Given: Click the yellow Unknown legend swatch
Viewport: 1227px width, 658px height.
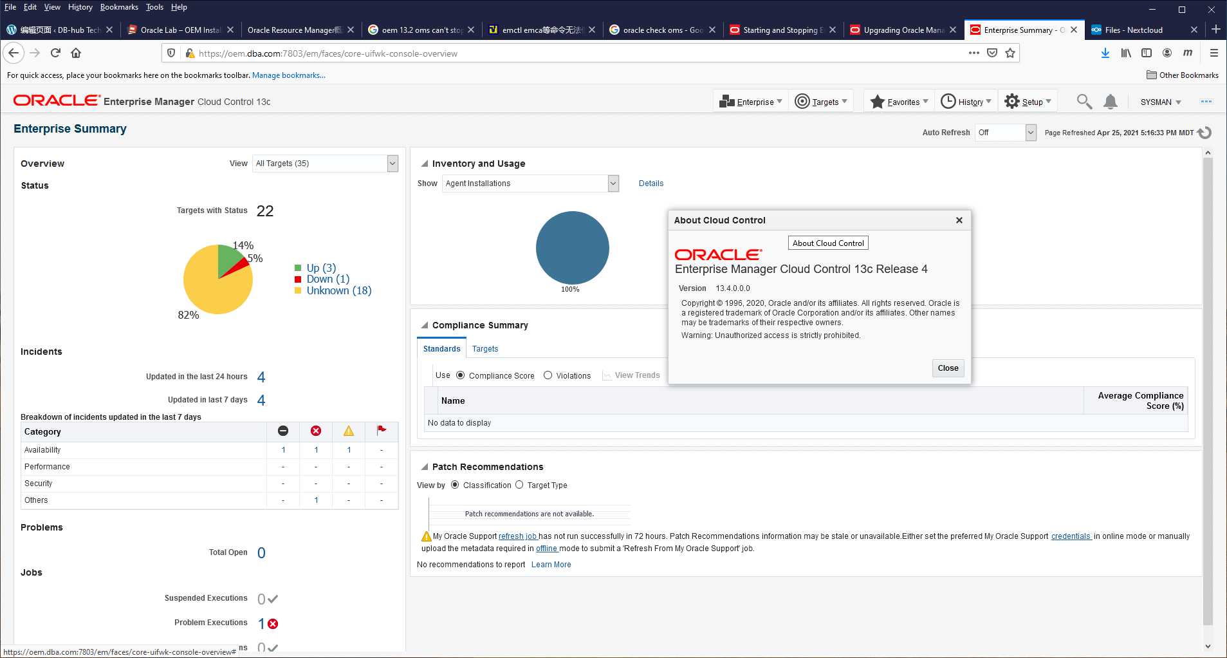Looking at the screenshot, I should pos(298,290).
